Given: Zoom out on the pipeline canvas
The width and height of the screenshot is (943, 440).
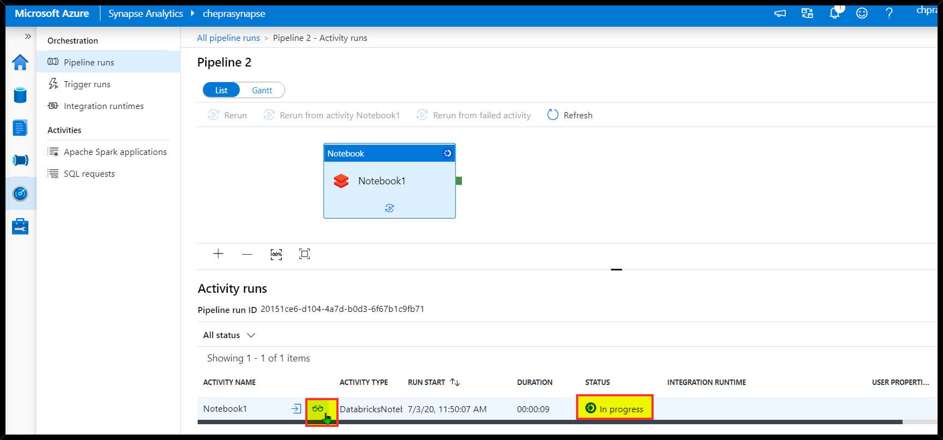Looking at the screenshot, I should (x=247, y=254).
